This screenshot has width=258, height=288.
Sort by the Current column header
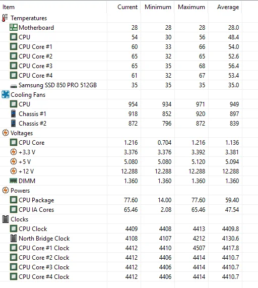click(x=127, y=7)
